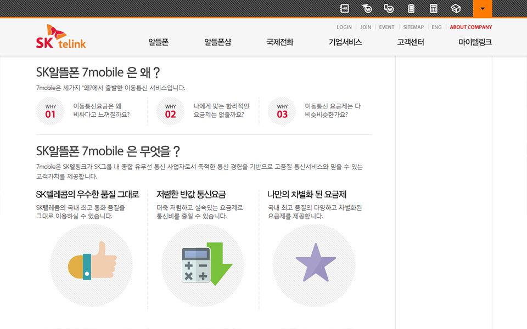The image size is (527, 329).
Task: Click the JOIN link
Action: (366, 27)
